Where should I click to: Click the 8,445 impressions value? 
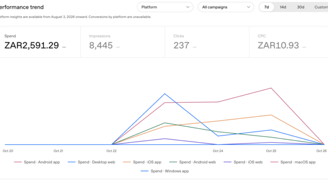pos(101,45)
